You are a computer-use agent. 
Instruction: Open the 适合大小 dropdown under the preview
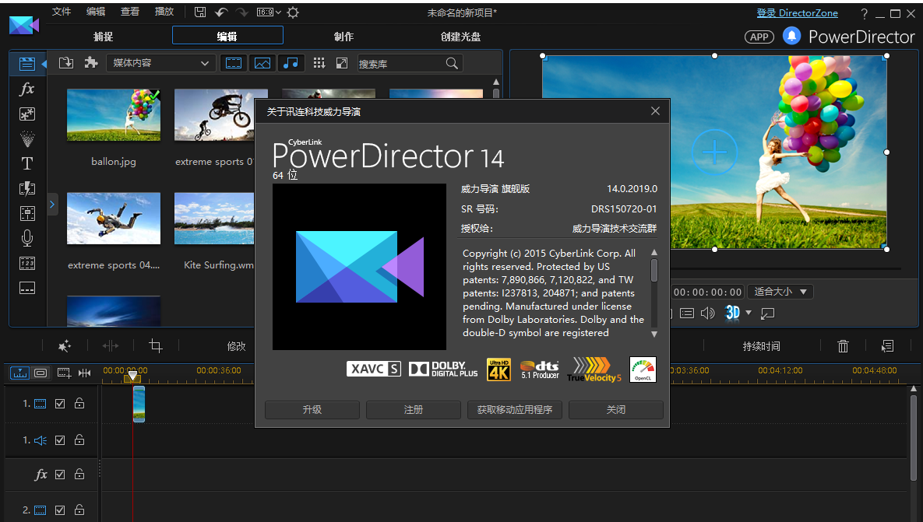[780, 292]
